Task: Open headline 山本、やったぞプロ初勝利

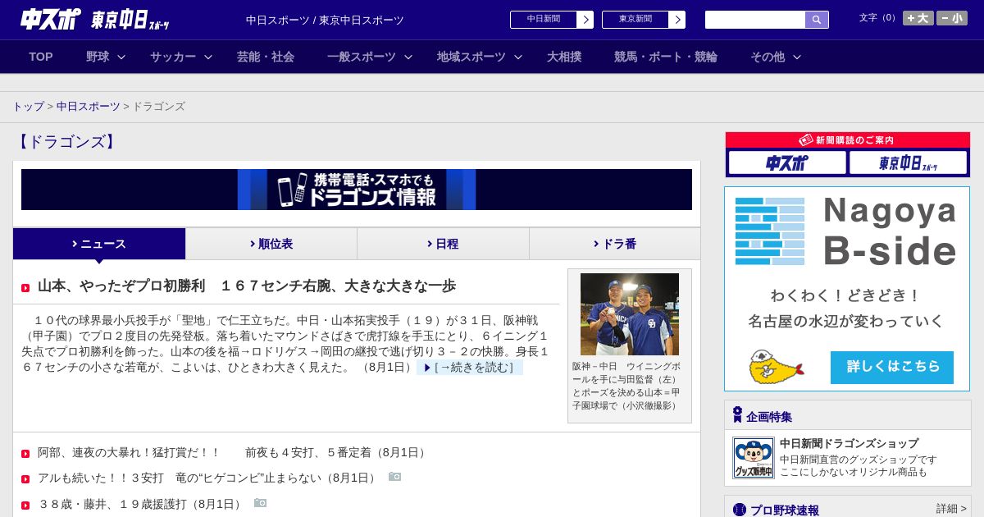Action: [247, 286]
